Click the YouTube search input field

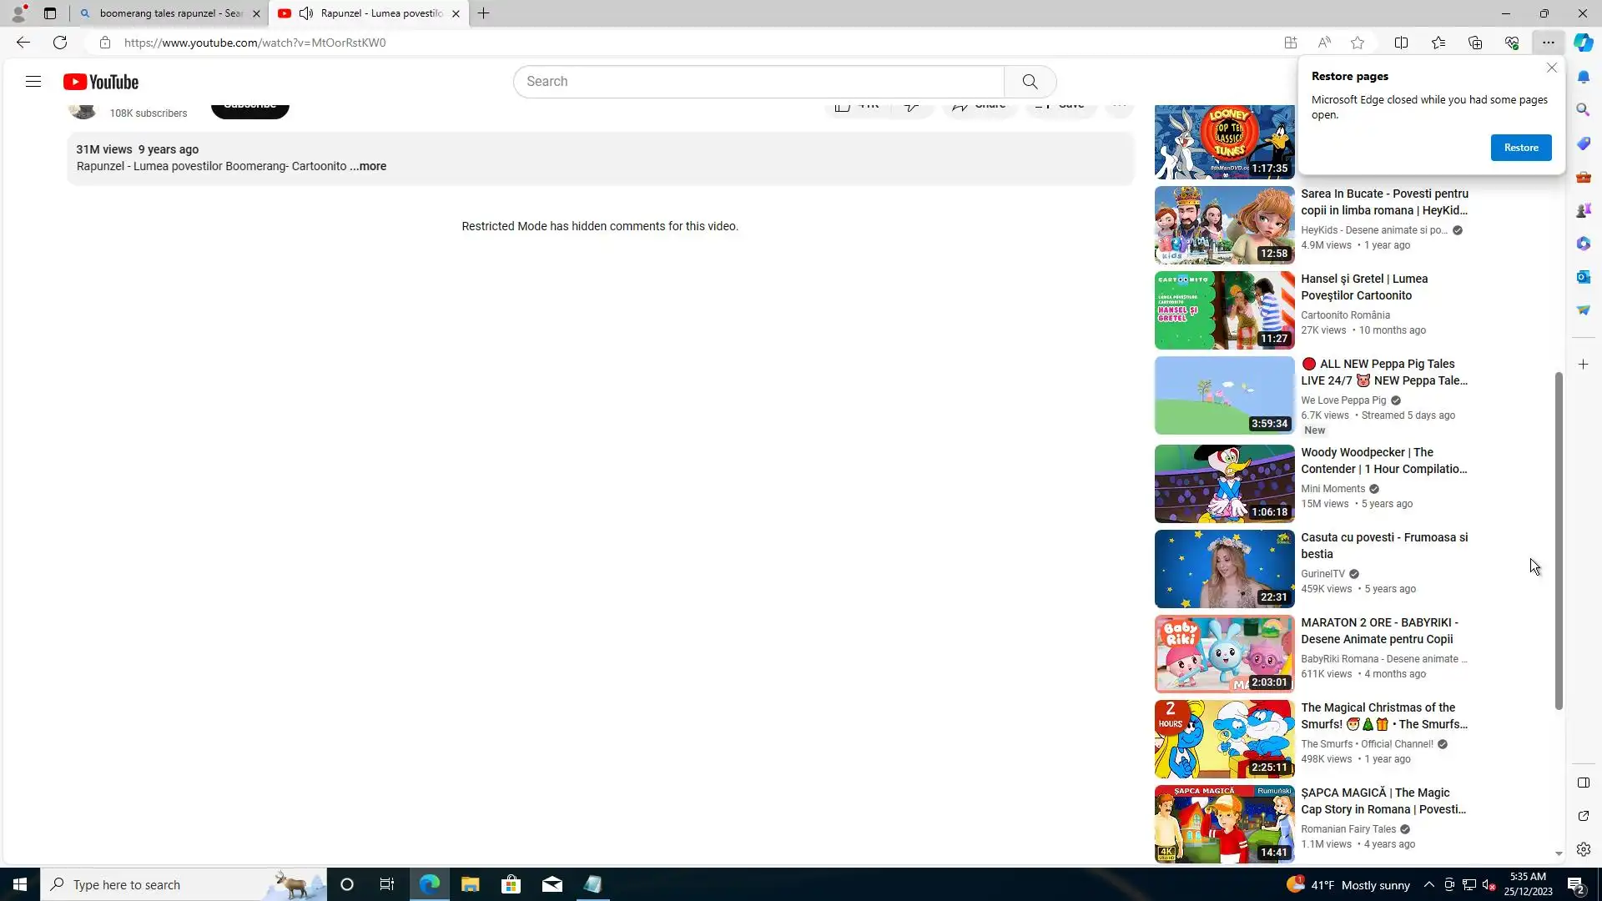[x=758, y=82]
